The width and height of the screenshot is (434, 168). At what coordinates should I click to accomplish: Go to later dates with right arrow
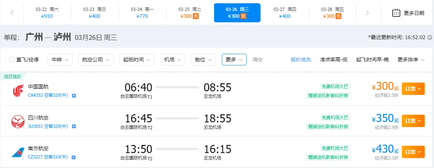(367, 13)
